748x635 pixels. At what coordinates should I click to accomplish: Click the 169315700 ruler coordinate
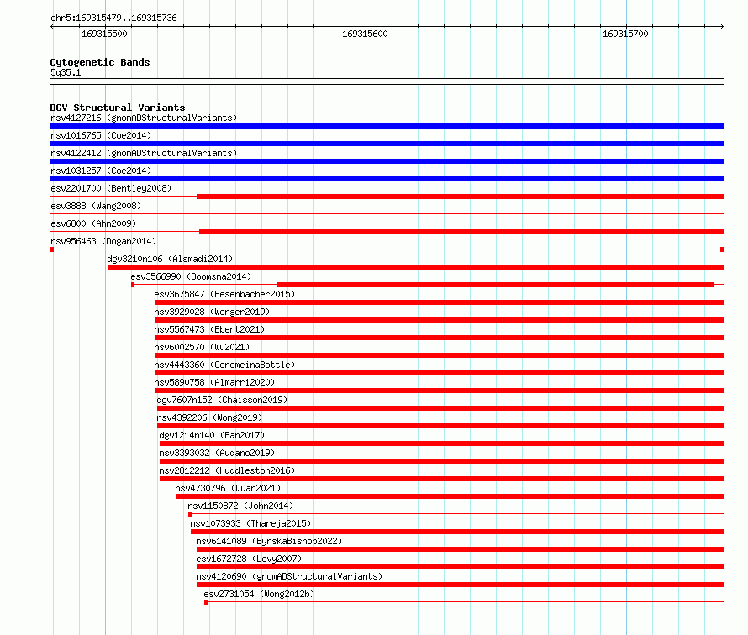coord(625,34)
